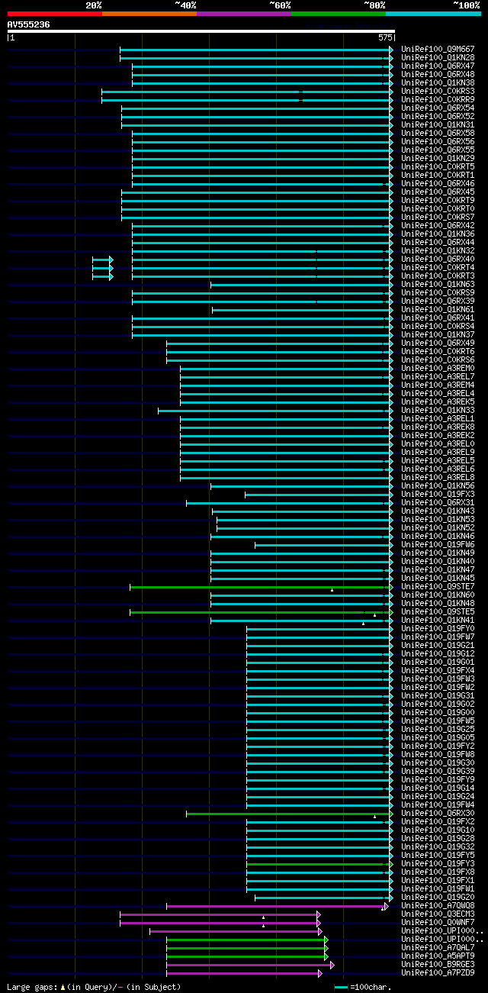The width and height of the screenshot is (488, 993).
Task: Select the UniRef100_Q3ECM3 label
Action: click(438, 914)
